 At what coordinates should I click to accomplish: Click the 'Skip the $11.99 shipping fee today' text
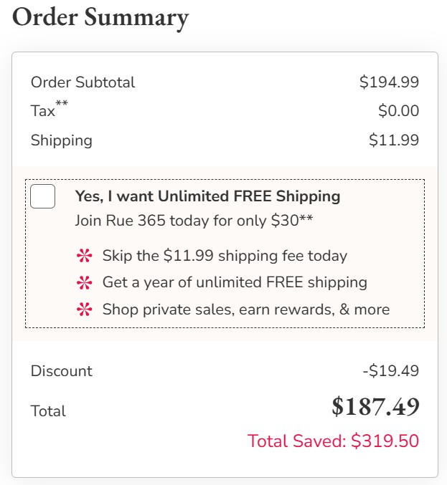pos(225,256)
